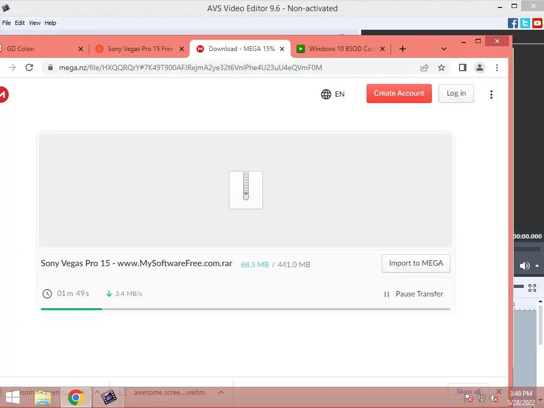Close the Windows 10 BSOD tab
This screenshot has height=408, width=544.
(x=382, y=49)
